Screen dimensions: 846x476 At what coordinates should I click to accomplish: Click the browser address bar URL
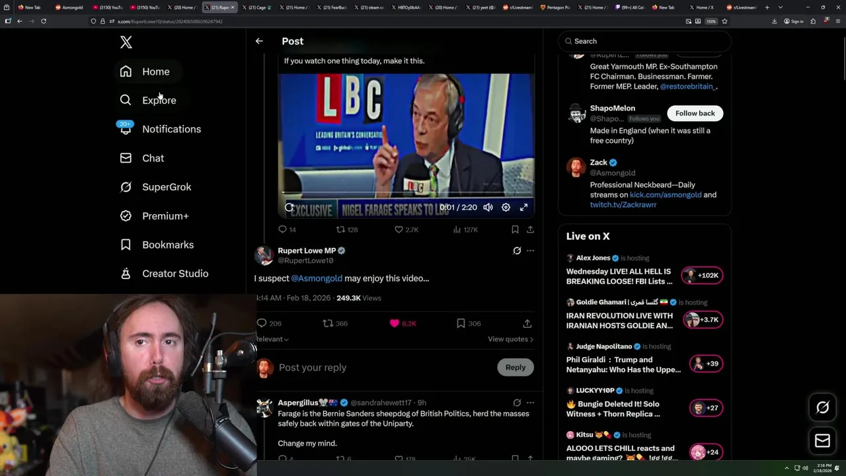(x=170, y=21)
